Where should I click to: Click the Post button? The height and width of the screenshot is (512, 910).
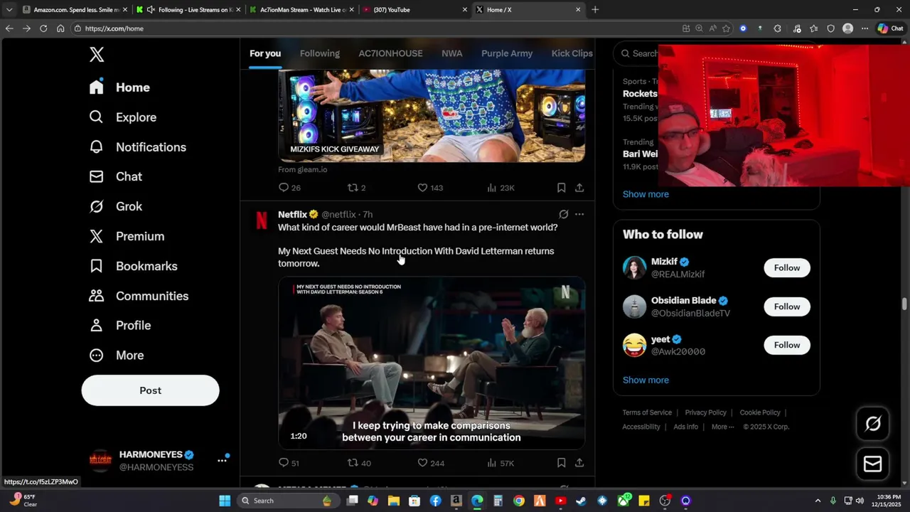point(150,390)
